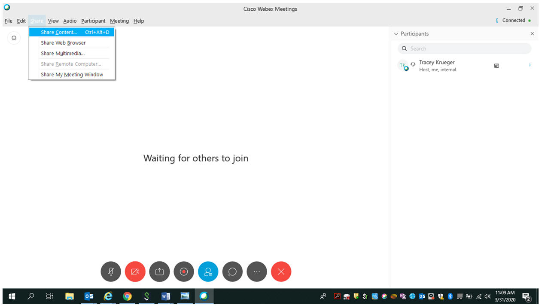The width and height of the screenshot is (542, 308).
Task: Click the Connected status indicator
Action: point(513,20)
